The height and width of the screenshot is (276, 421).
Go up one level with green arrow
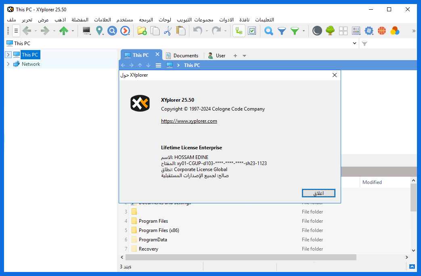click(x=64, y=31)
